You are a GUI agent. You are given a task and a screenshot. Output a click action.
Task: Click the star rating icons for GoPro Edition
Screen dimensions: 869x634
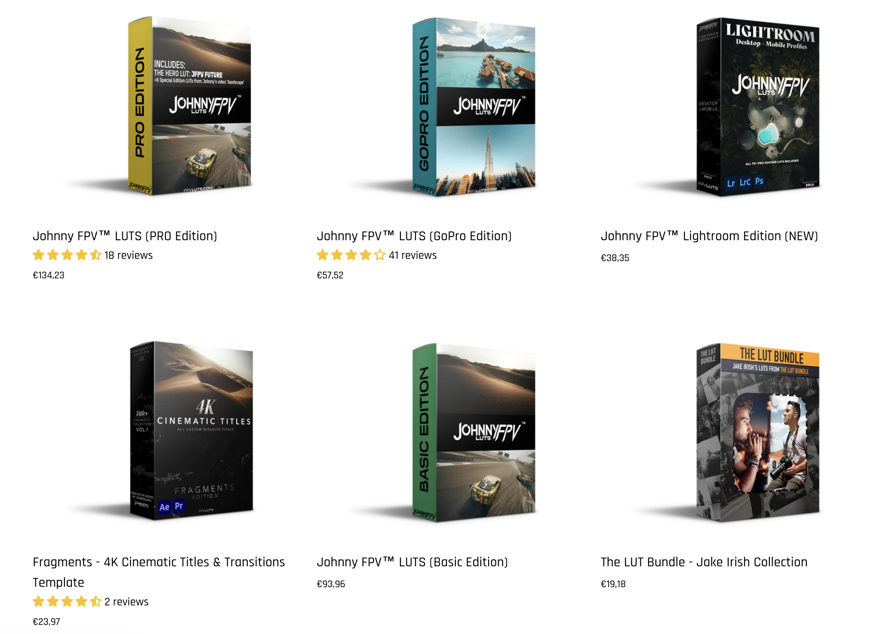tap(351, 255)
